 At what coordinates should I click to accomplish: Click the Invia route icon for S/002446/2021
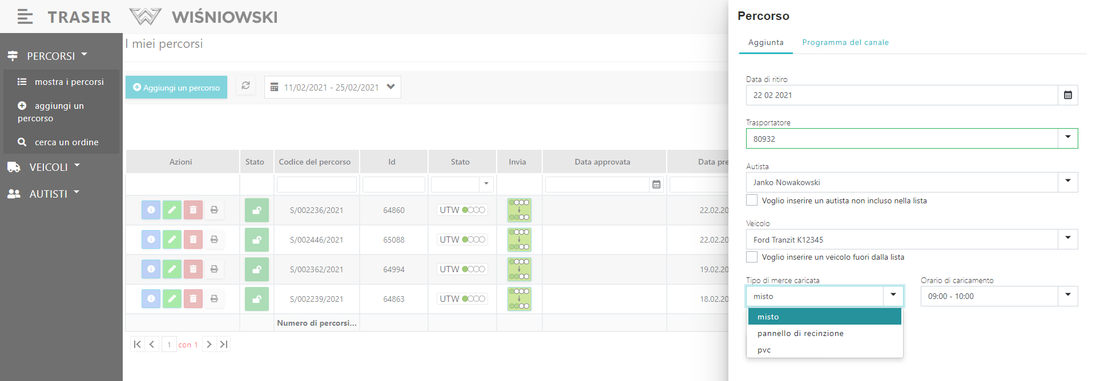point(519,240)
